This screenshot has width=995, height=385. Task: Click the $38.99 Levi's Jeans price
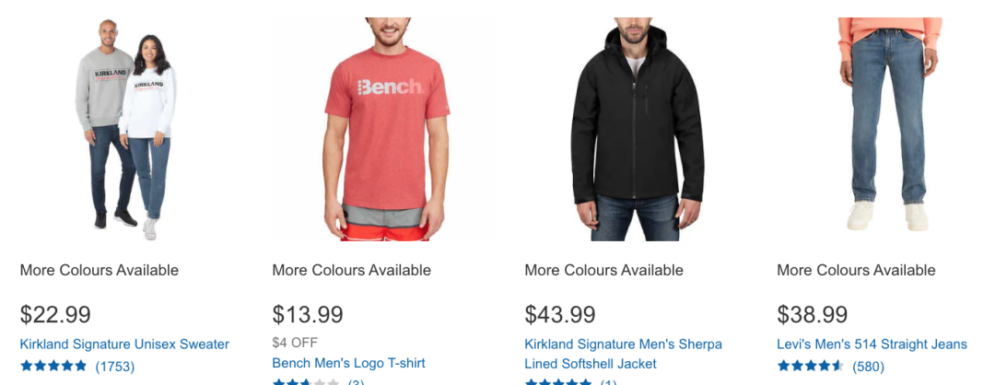(x=813, y=315)
